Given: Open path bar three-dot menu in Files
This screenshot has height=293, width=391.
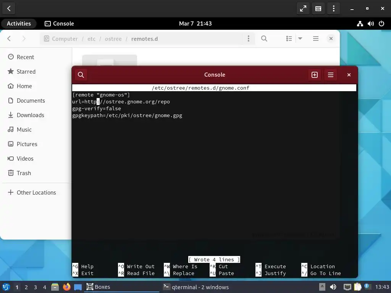Looking at the screenshot, I should click(x=248, y=39).
